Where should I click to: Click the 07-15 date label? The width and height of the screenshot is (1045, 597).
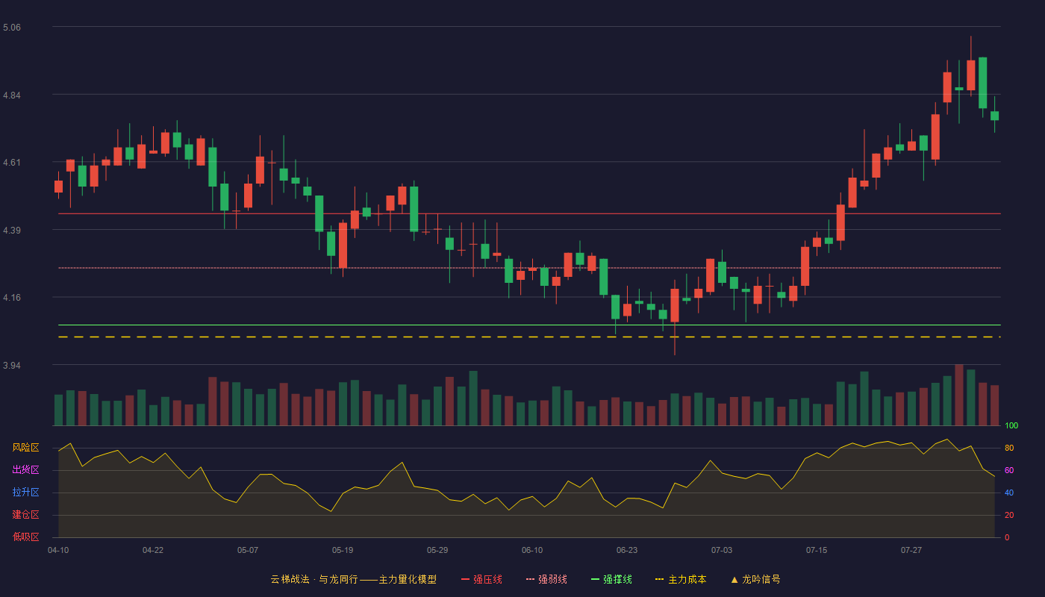click(817, 550)
